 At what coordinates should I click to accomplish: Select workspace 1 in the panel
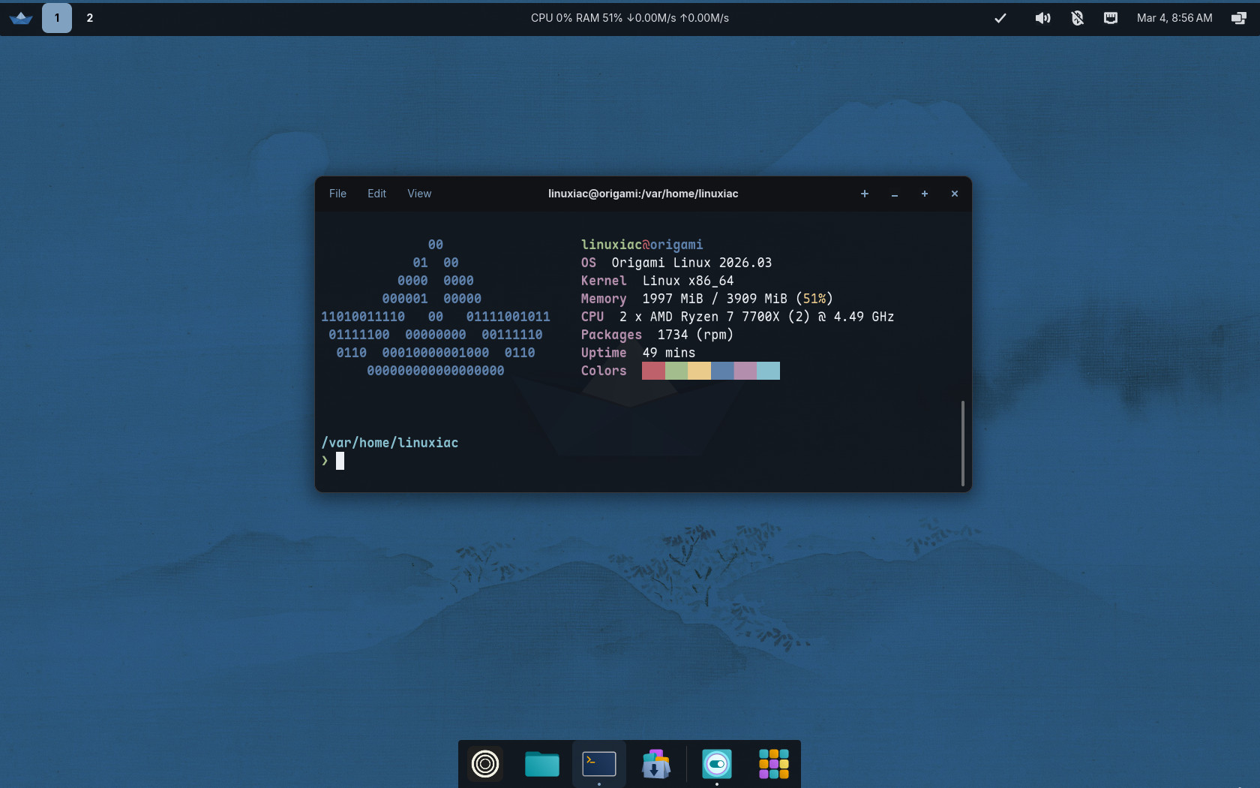click(x=57, y=18)
